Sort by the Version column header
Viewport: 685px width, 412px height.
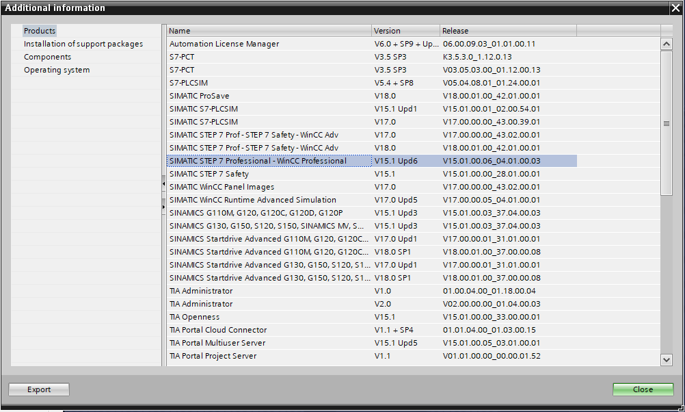click(x=406, y=31)
